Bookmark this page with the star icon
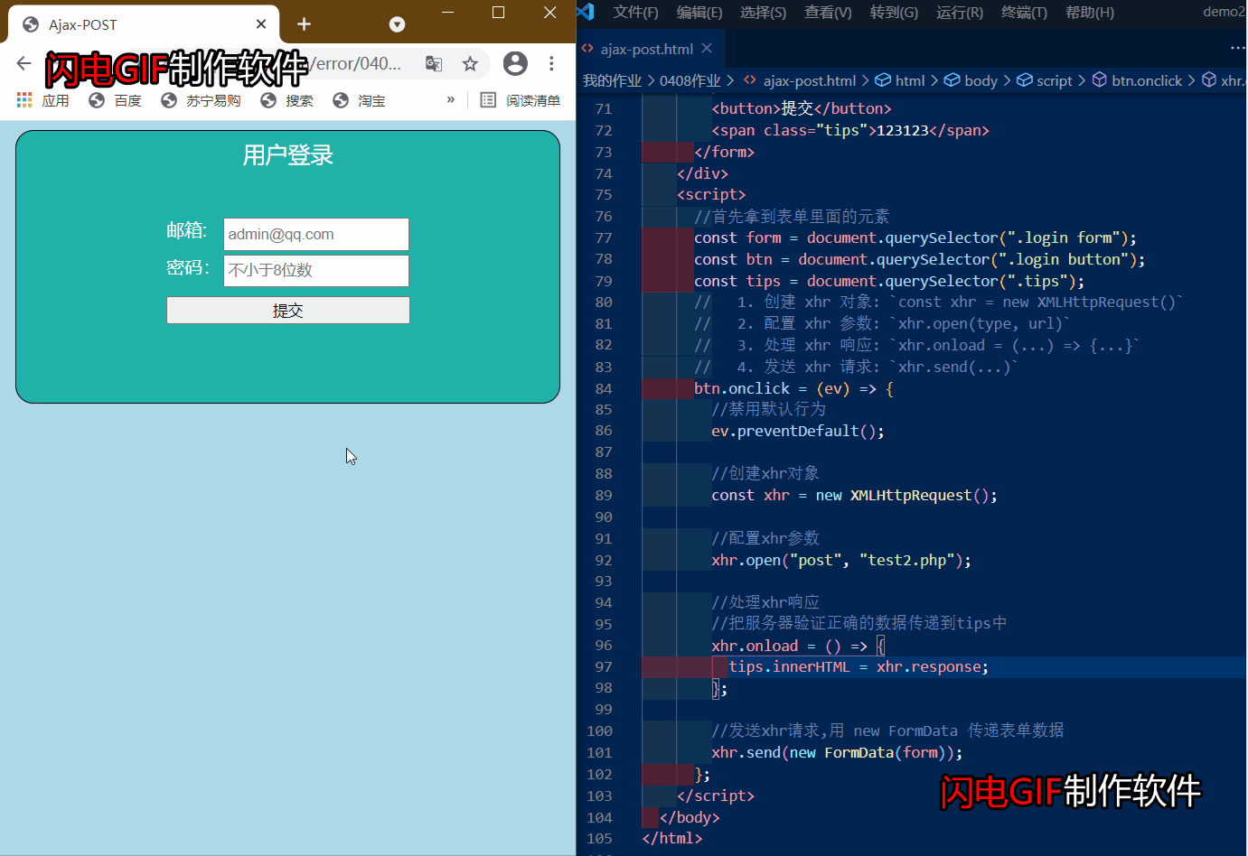The height and width of the screenshot is (856, 1248). (x=470, y=63)
